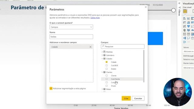The width and height of the screenshot is (194, 109).
Task: Check the Cod. checkbox below Cod.Cliente
Action: [106, 82]
